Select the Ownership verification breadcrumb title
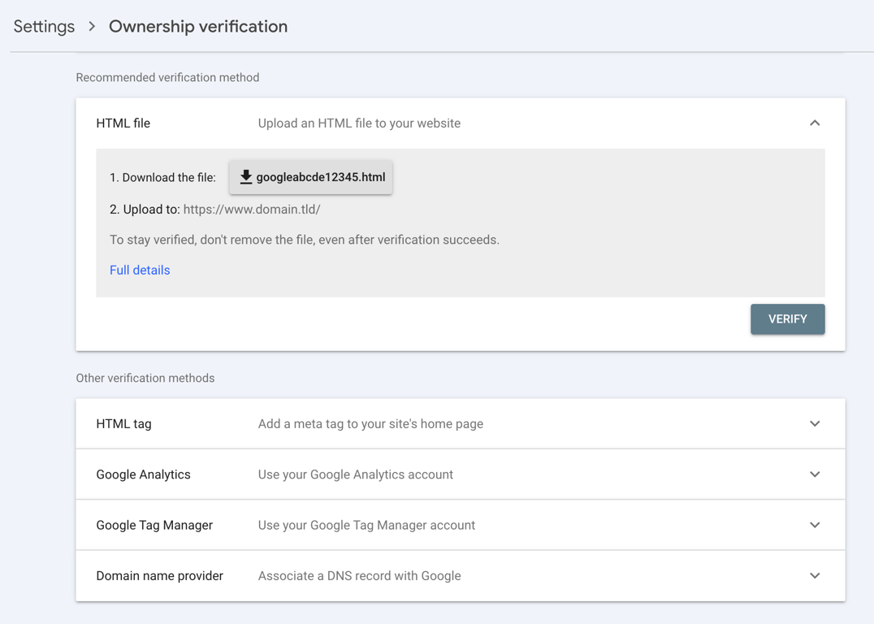This screenshot has width=874, height=624. point(197,26)
